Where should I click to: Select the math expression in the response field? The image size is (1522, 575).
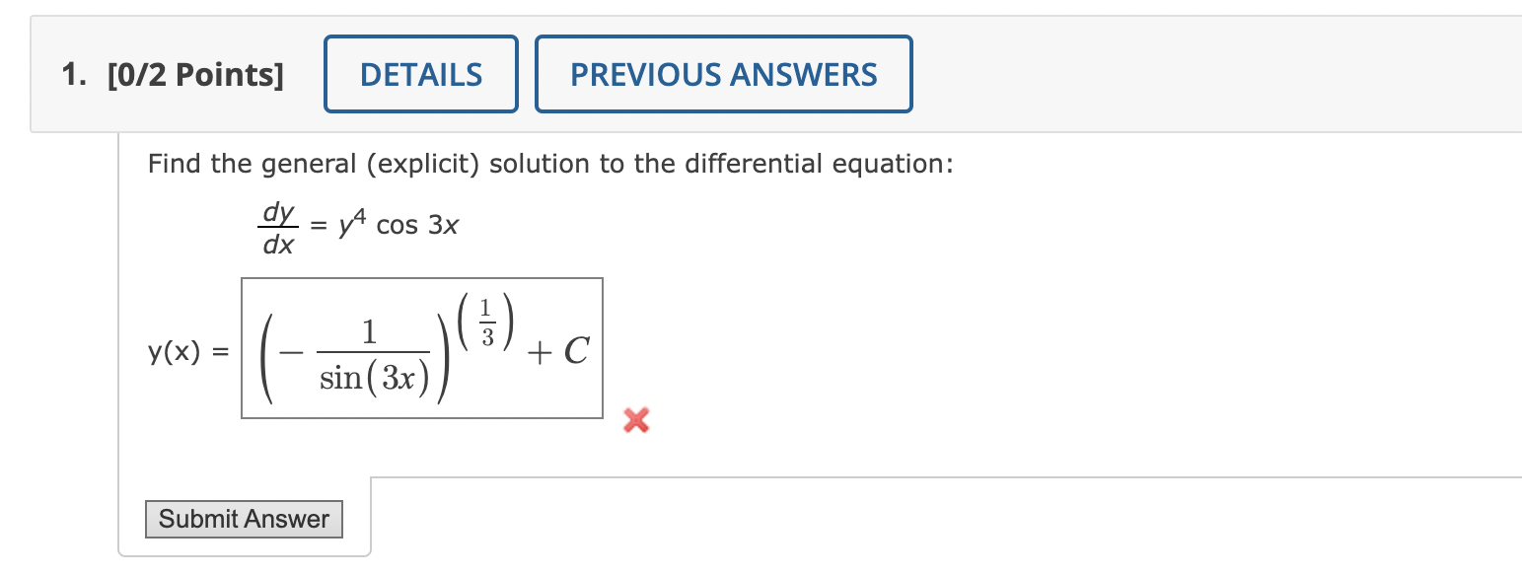tap(421, 348)
